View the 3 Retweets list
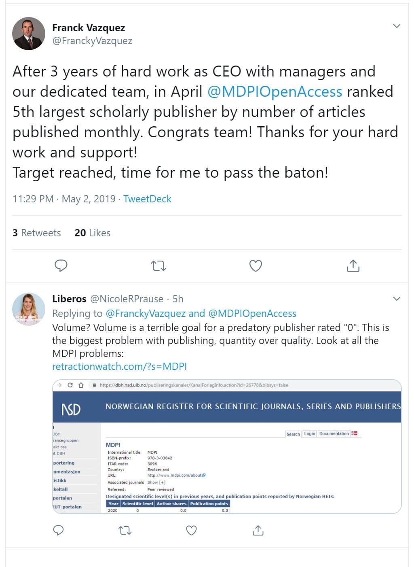Image resolution: width=414 pixels, height=567 pixels. (37, 233)
